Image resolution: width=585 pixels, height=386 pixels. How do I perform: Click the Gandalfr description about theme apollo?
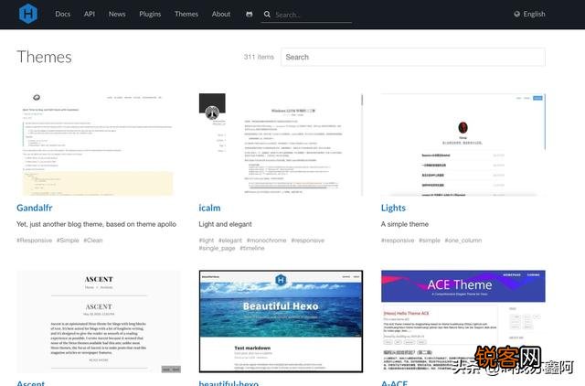pyautogui.click(x=96, y=224)
